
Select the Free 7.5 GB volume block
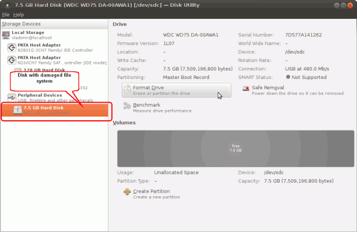click(x=236, y=148)
